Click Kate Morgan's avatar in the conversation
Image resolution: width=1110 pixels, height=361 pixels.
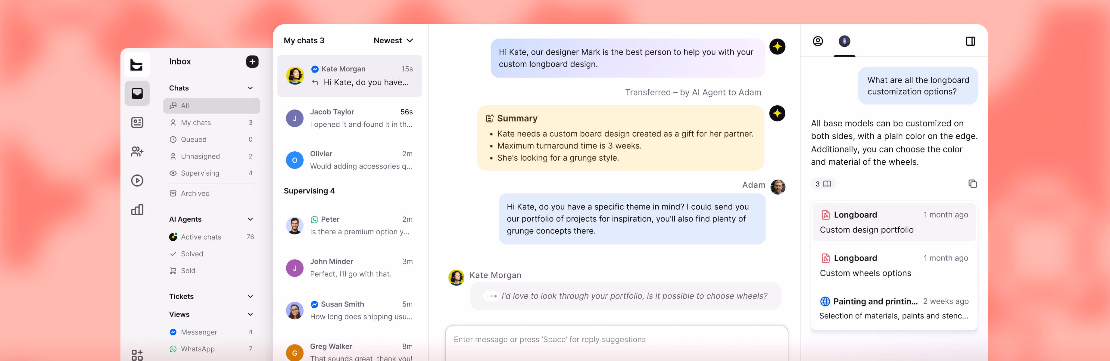[456, 278]
